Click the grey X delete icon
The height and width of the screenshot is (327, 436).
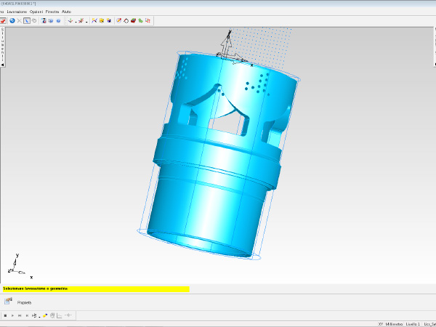click(x=19, y=21)
